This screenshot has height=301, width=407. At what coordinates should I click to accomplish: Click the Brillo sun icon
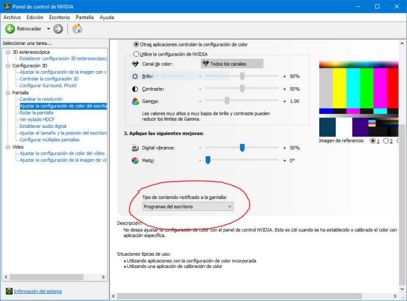(135, 76)
